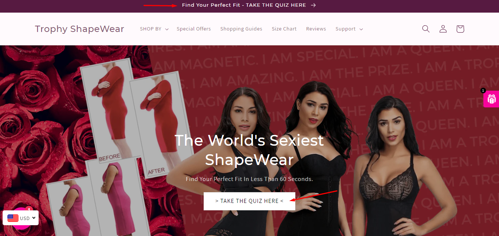Expand the SHOP BY menu chevron

pyautogui.click(x=167, y=29)
